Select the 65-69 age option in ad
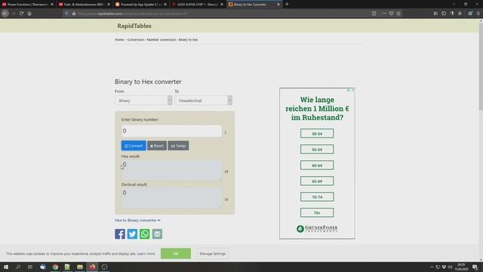This screenshot has height=272, width=483. [317, 181]
